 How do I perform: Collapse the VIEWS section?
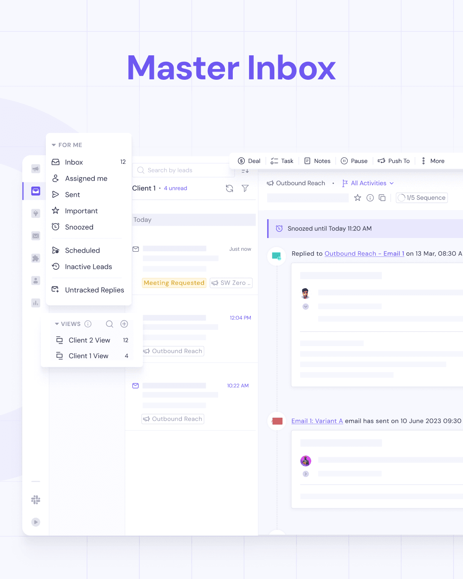[57, 324]
